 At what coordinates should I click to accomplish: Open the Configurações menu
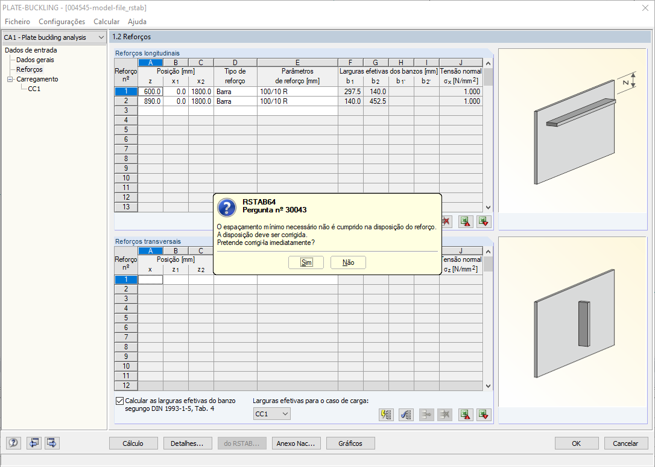(62, 21)
